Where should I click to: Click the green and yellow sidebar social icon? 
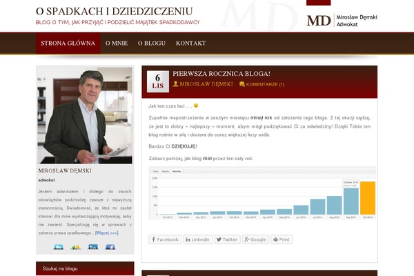coord(76,247)
